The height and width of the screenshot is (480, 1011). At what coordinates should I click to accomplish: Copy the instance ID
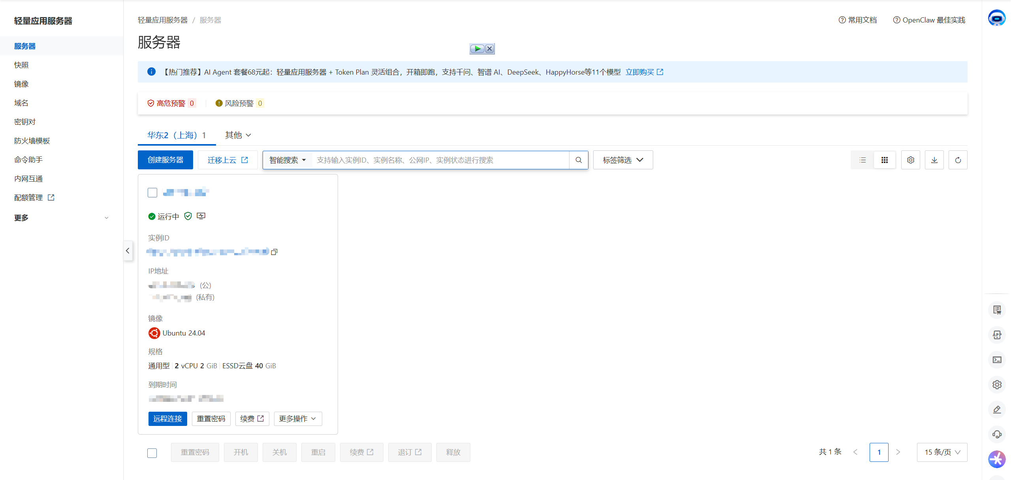click(x=274, y=252)
